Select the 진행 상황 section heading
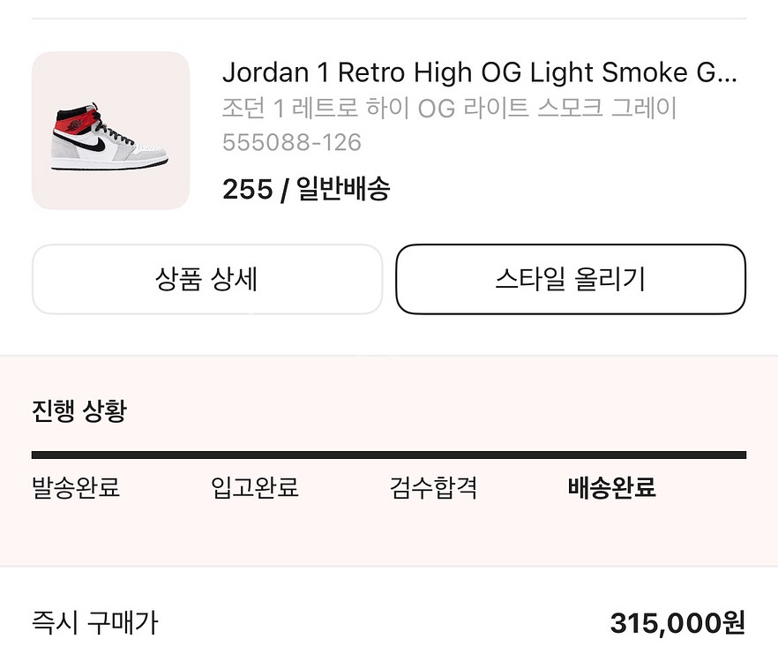Image resolution: width=778 pixels, height=662 pixels. point(79,410)
